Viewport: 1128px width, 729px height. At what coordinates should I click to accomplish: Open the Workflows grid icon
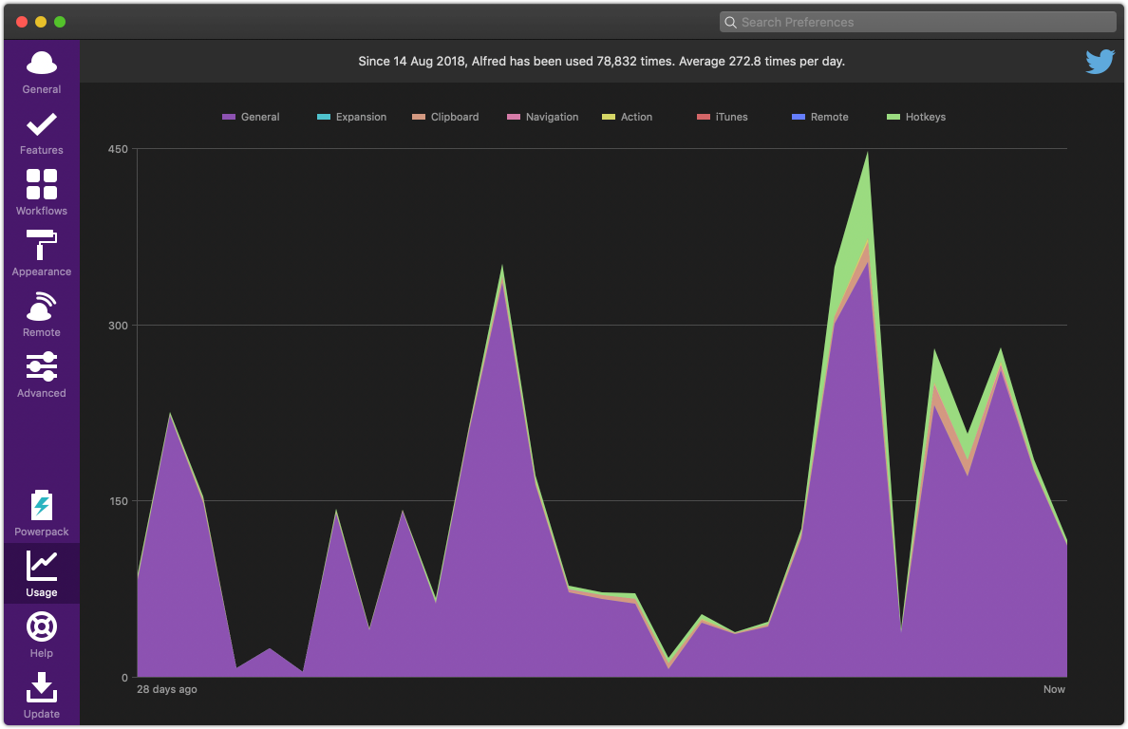tap(42, 184)
